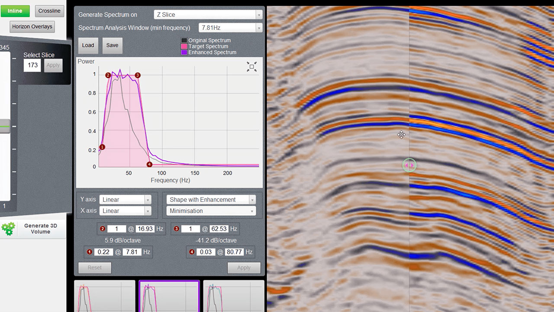Click the Generate 3D Volume gears icon
Image resolution: width=554 pixels, height=312 pixels.
[8, 229]
